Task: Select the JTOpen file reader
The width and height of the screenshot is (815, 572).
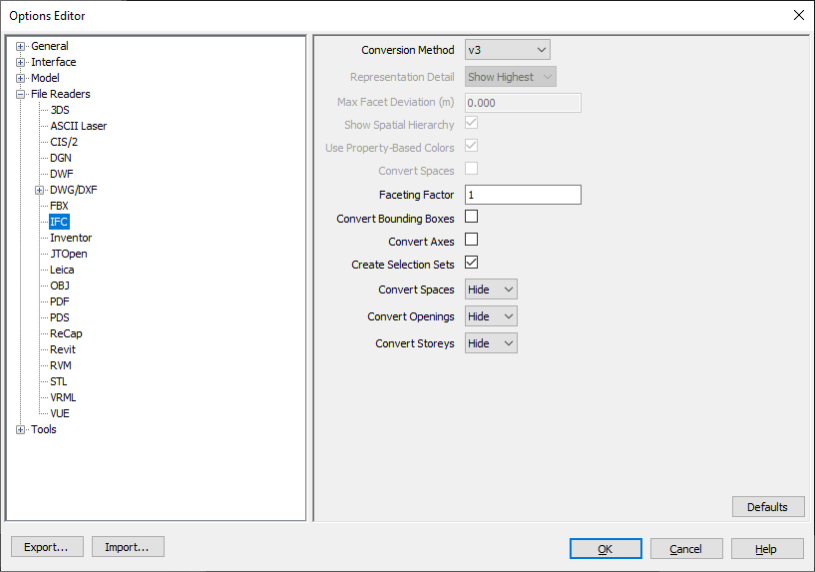Action: (x=69, y=254)
